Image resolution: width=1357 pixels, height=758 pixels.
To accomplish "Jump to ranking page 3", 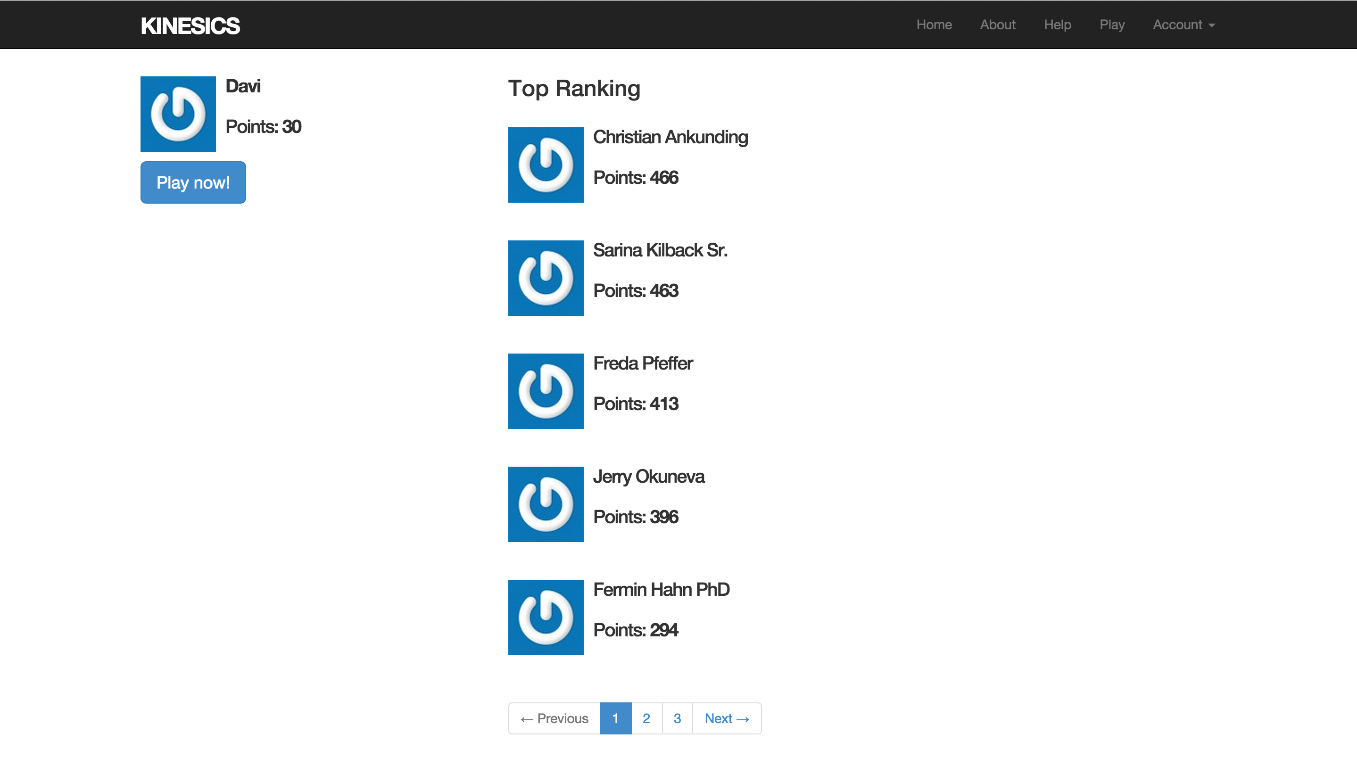I will point(677,718).
